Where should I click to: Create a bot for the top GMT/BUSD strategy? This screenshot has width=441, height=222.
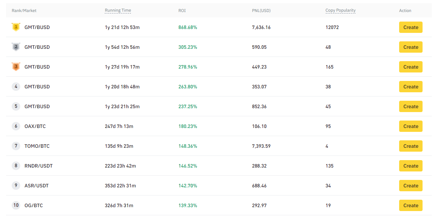click(x=410, y=27)
